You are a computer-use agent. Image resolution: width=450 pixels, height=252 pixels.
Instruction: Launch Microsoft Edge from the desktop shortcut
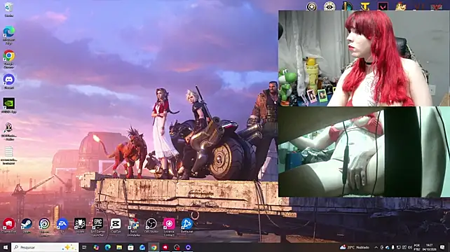point(9,35)
